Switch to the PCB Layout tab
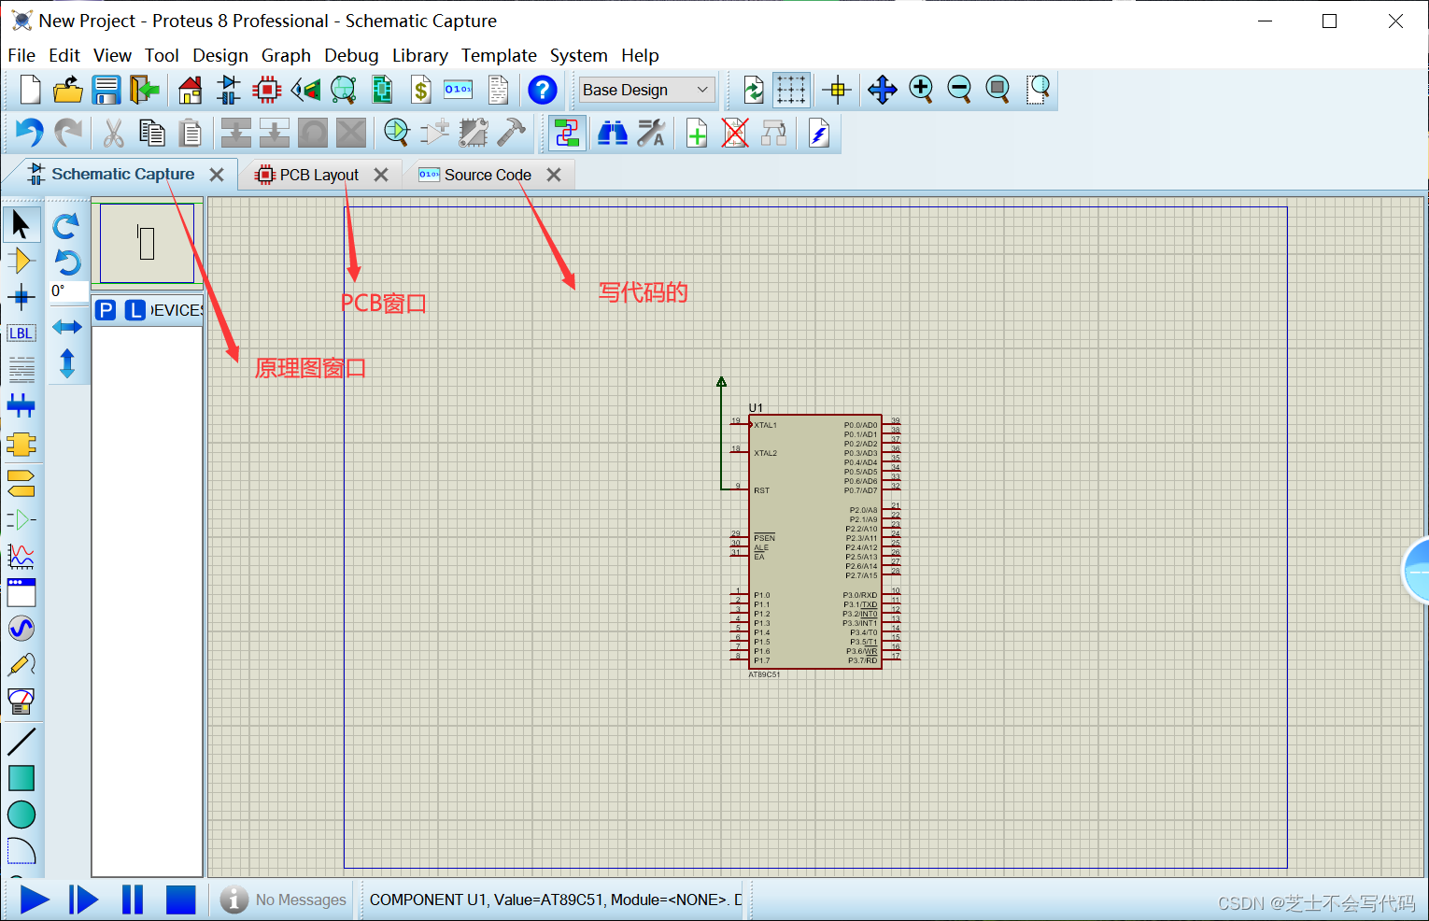 318,175
